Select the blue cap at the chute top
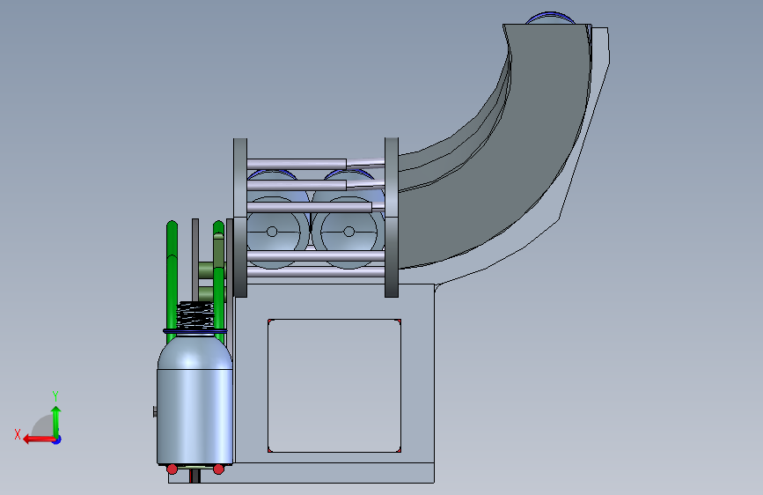This screenshot has width=763, height=495. pos(550,18)
